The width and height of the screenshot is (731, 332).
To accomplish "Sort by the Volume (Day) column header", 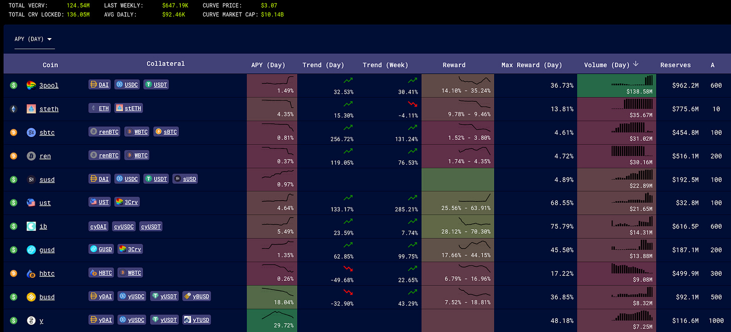I will (x=611, y=64).
